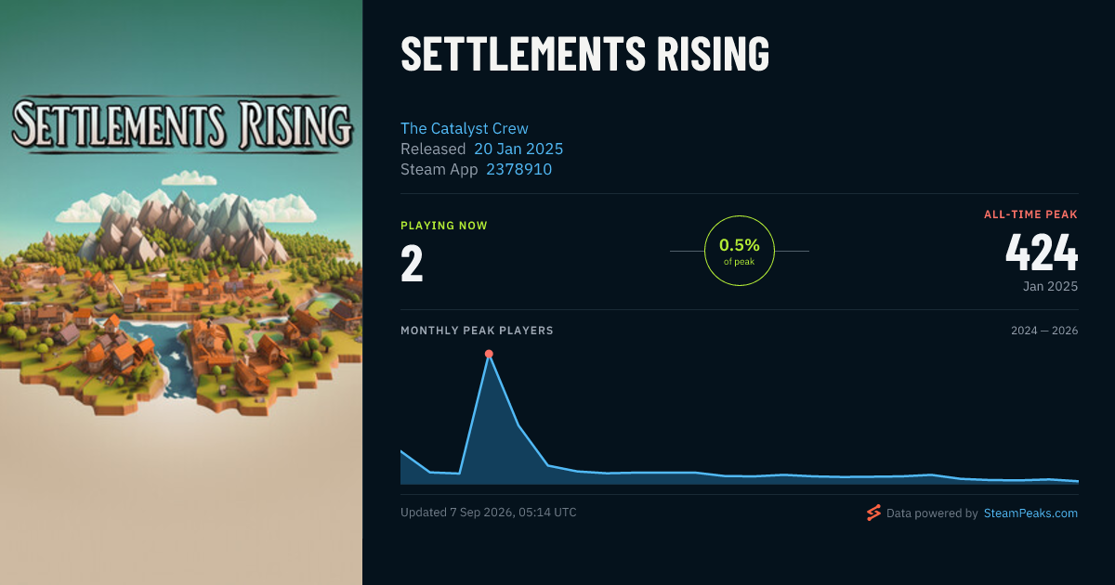Open Steam App ID 2378910
1115x585 pixels.
pyautogui.click(x=519, y=169)
